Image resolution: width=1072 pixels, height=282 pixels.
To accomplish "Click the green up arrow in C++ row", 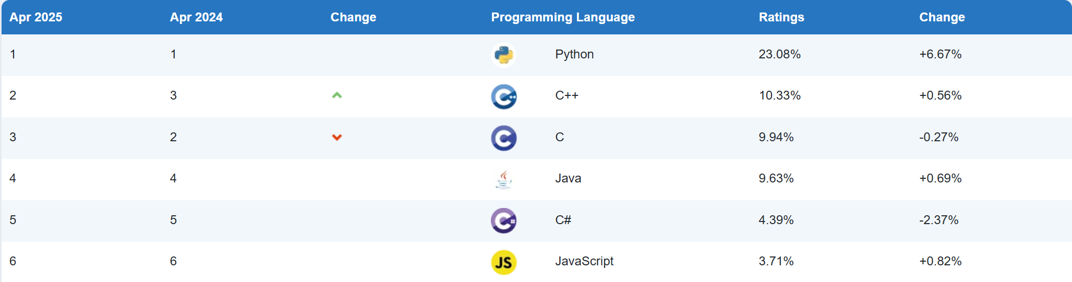I will pos(337,95).
